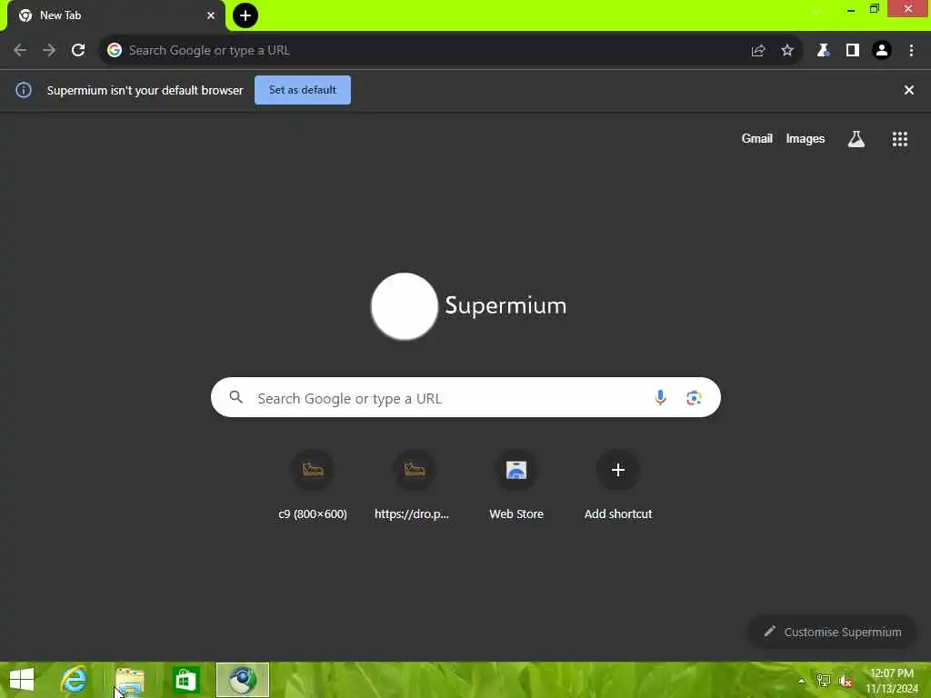
Task: Click the Google icon in the address bar
Action: 115,51
